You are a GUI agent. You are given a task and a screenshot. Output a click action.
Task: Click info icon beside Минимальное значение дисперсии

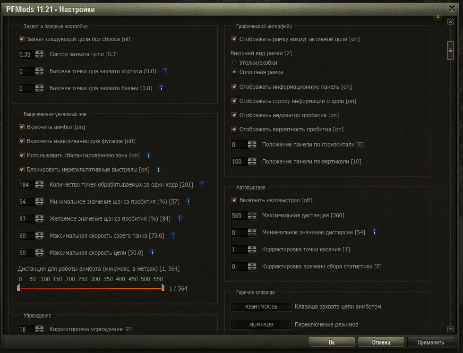pos(374,232)
